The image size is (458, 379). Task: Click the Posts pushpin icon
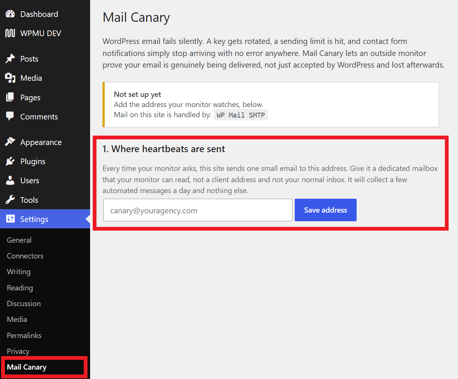[10, 59]
